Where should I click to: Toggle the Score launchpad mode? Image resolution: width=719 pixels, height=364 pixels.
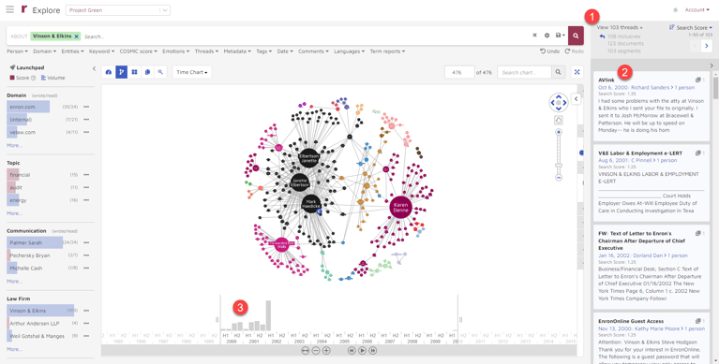coord(20,78)
